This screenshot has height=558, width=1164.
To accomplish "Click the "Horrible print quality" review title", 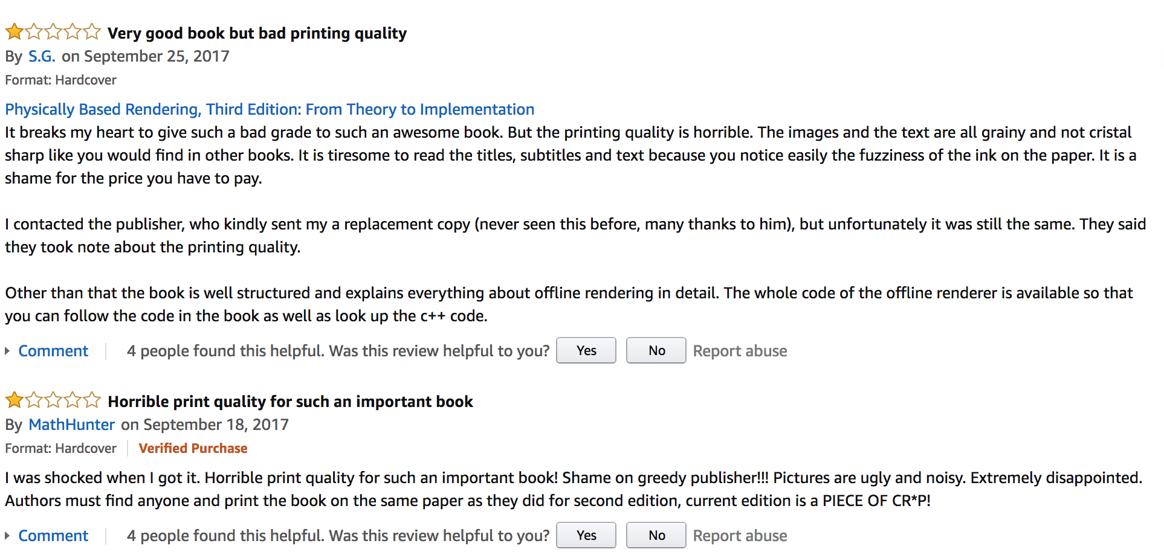I will coord(290,402).
